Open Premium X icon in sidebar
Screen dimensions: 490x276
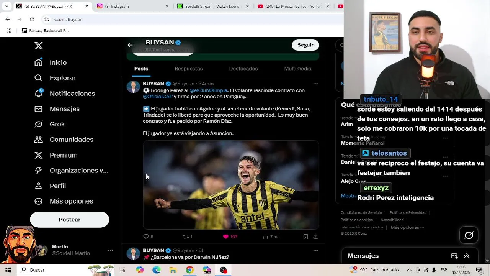coord(38,155)
